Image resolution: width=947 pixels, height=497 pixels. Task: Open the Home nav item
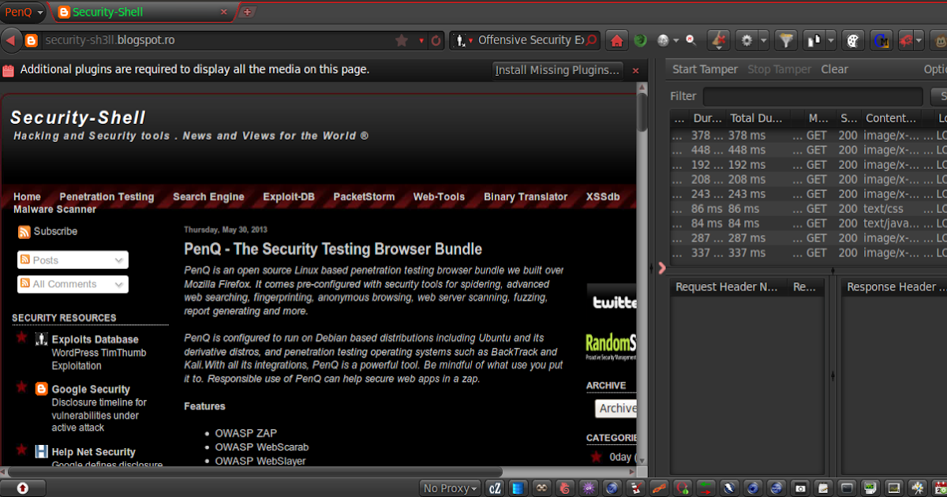coord(27,197)
